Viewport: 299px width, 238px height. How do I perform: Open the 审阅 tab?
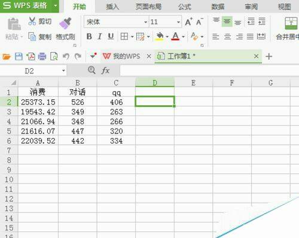pos(251,7)
